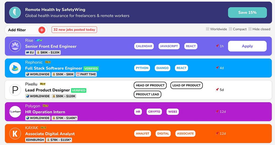Click the NEW badge next to Rise
Screen dimensions: 275x145
click(39, 40)
